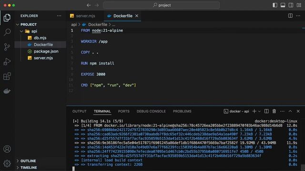The width and height of the screenshot is (305, 171).
Task: Split the editor to the right
Action: coord(290,16)
